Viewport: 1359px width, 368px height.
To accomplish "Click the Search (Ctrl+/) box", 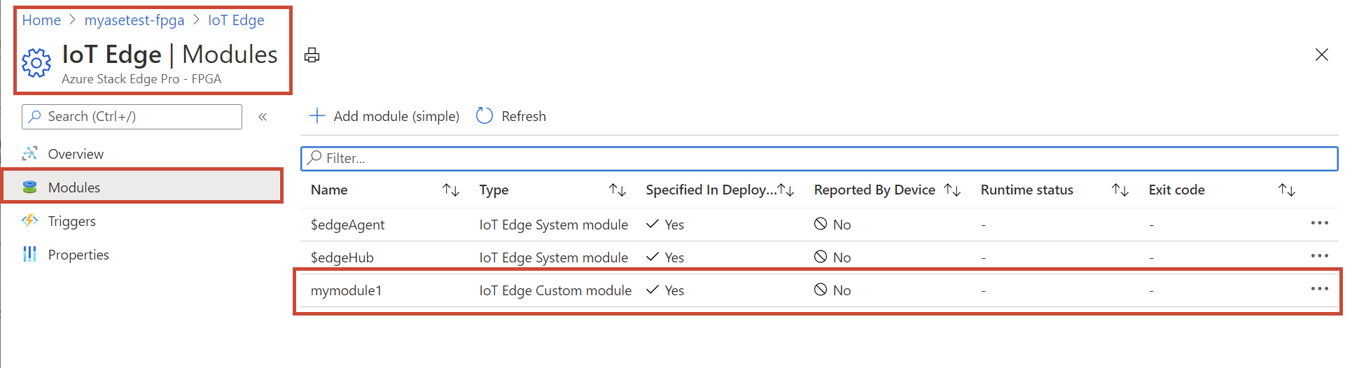I will pos(132,117).
